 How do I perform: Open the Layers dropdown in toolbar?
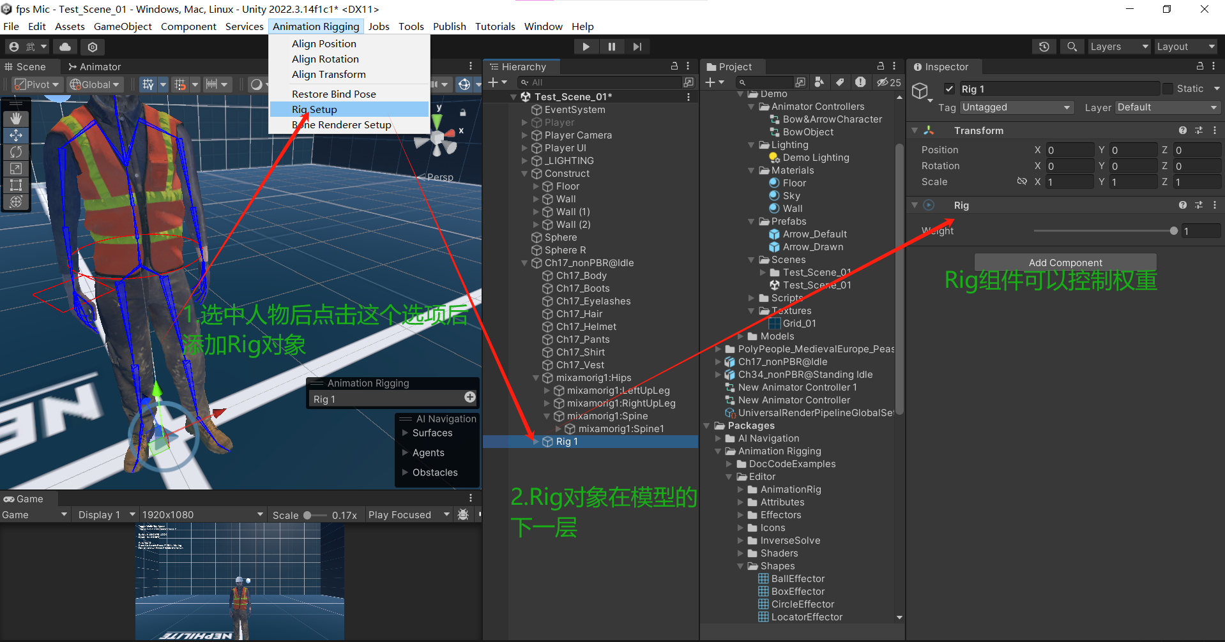pyautogui.click(x=1118, y=47)
